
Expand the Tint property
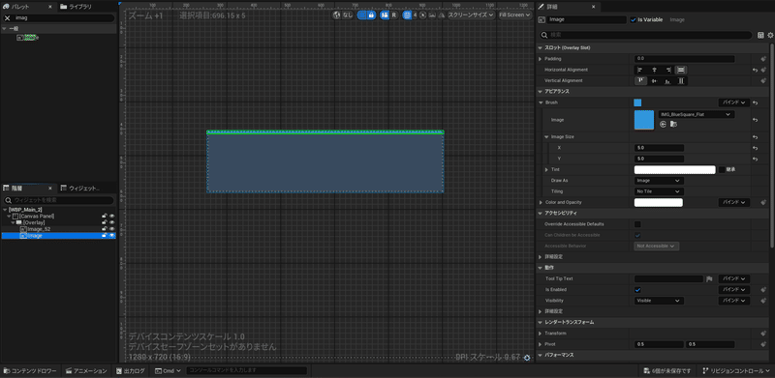[546, 170]
